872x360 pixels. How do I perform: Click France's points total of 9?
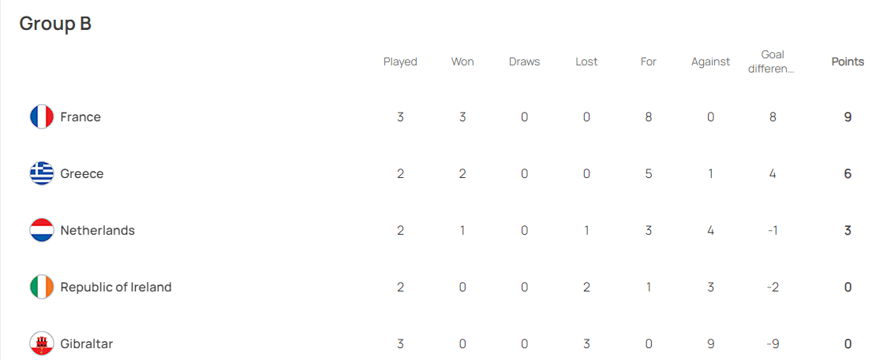848,117
